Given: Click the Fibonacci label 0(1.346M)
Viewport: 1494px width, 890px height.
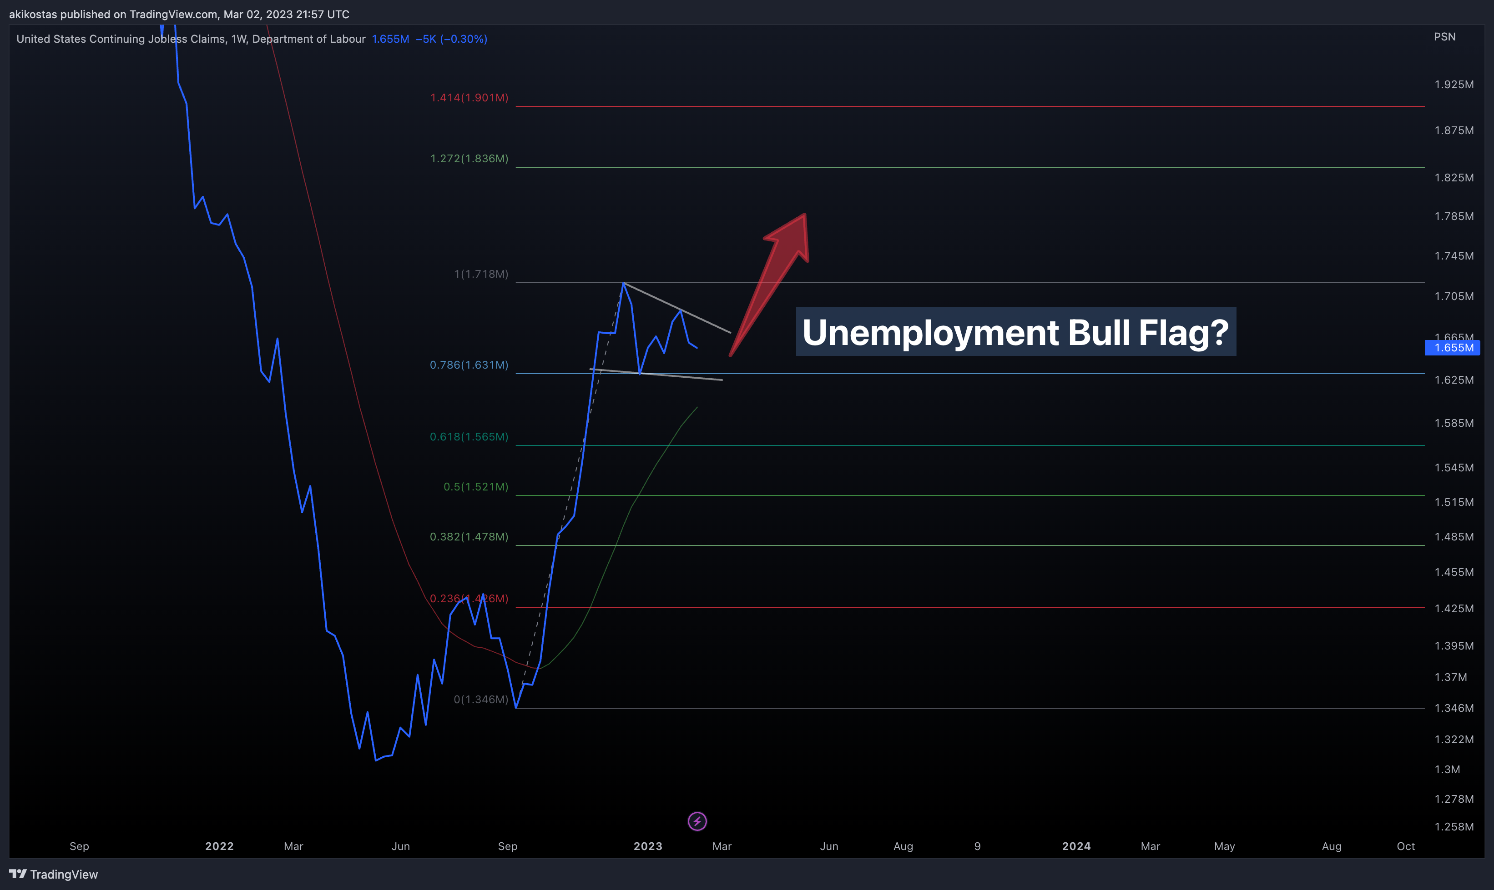Looking at the screenshot, I should [481, 699].
